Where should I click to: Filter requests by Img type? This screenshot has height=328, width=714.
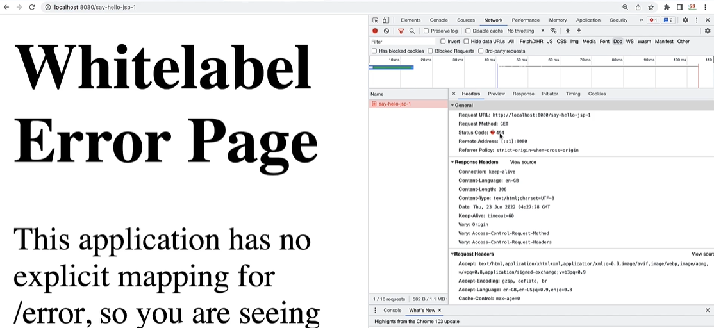(574, 42)
